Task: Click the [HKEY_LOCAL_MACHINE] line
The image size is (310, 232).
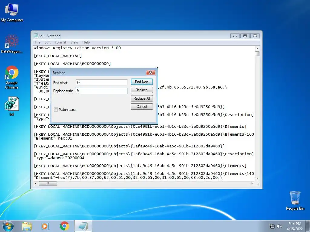Action: [58, 56]
